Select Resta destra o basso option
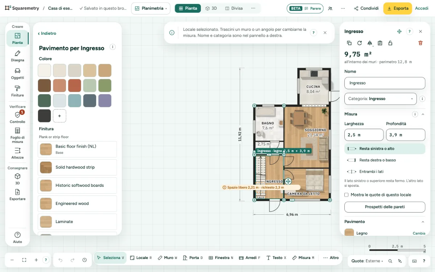This screenshot has width=435, height=272. tap(385, 160)
